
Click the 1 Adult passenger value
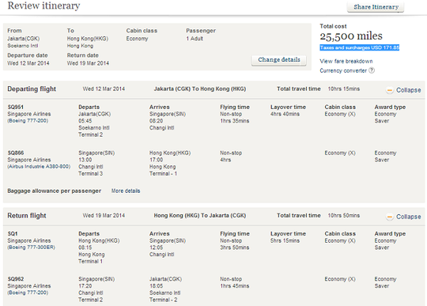[x=195, y=39]
